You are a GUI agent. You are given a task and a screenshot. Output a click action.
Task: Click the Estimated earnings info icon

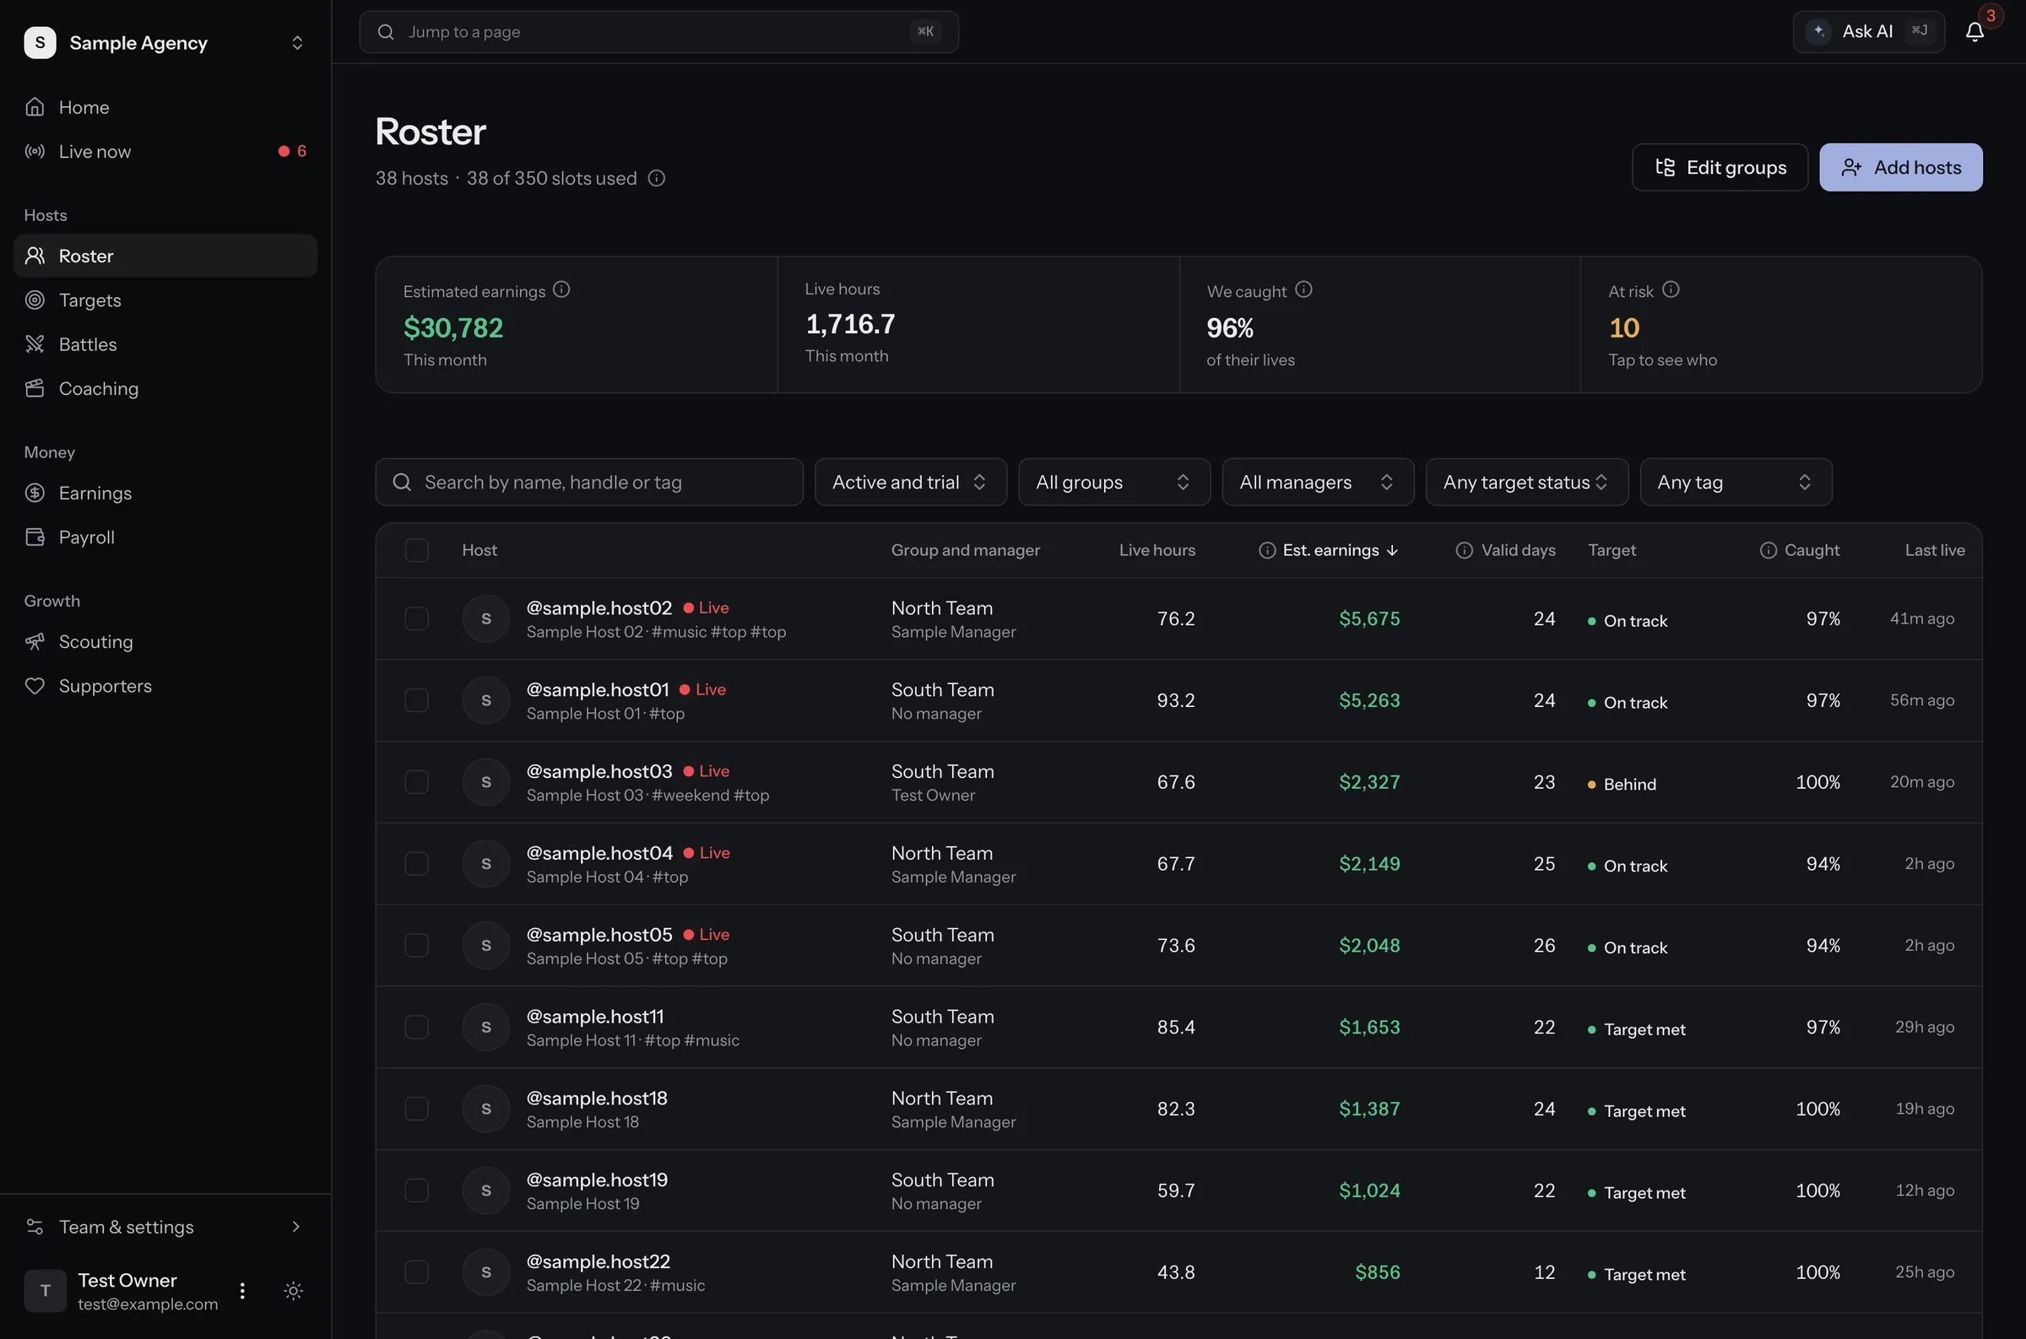tap(561, 289)
